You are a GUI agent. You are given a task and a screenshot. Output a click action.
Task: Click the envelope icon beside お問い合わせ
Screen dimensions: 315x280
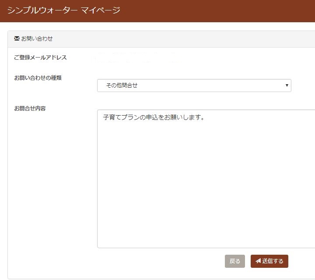coord(17,38)
